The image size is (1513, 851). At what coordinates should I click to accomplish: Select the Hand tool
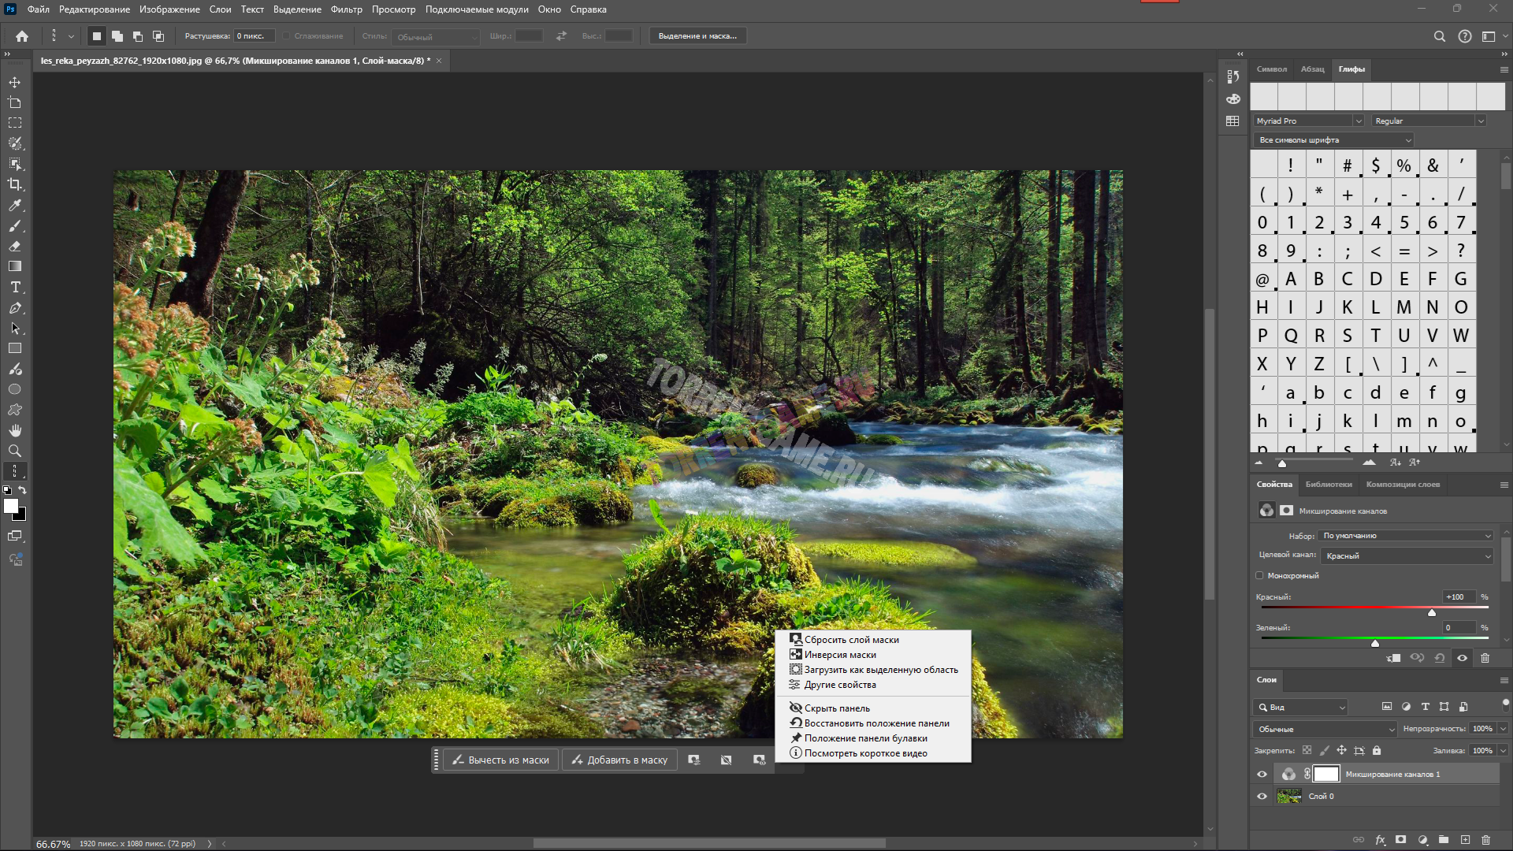pos(15,430)
